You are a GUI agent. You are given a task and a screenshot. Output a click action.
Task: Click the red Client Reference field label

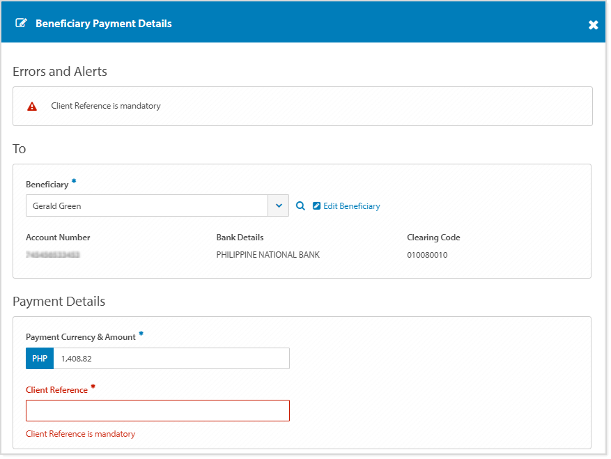pos(56,390)
